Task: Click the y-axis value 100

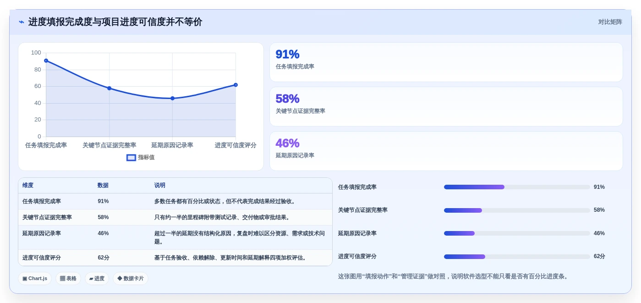Action: (x=36, y=53)
